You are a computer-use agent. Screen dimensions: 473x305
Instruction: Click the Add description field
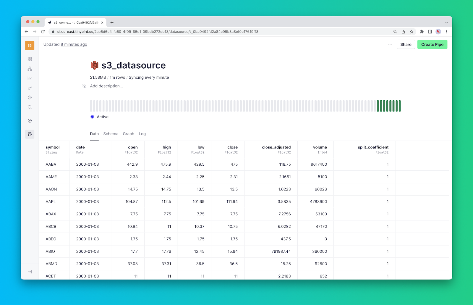point(106,86)
